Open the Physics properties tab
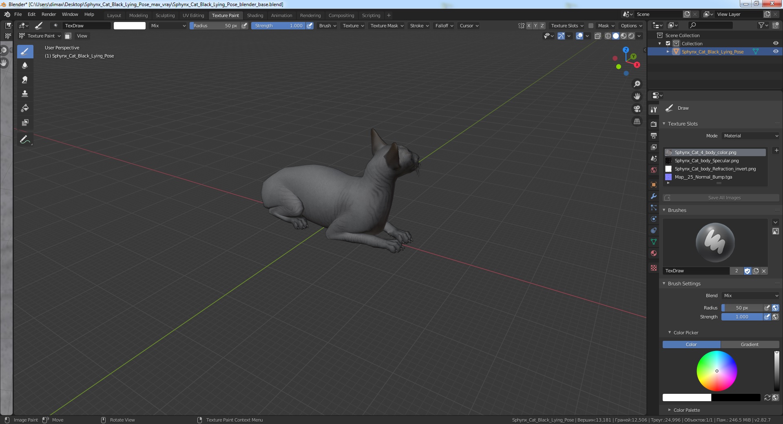This screenshot has width=783, height=424. (654, 219)
